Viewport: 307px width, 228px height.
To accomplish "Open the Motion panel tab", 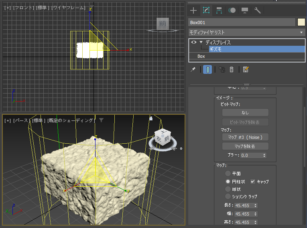I will click(x=232, y=10).
